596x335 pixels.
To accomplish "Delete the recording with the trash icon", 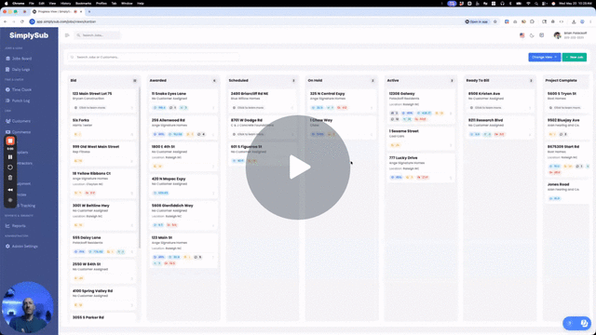I will [x=10, y=178].
